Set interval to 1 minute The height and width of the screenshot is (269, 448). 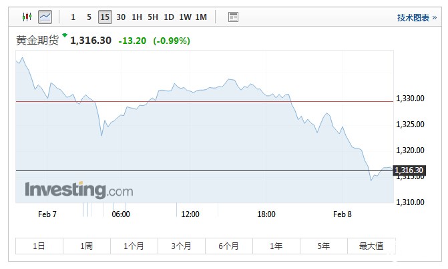[73, 17]
